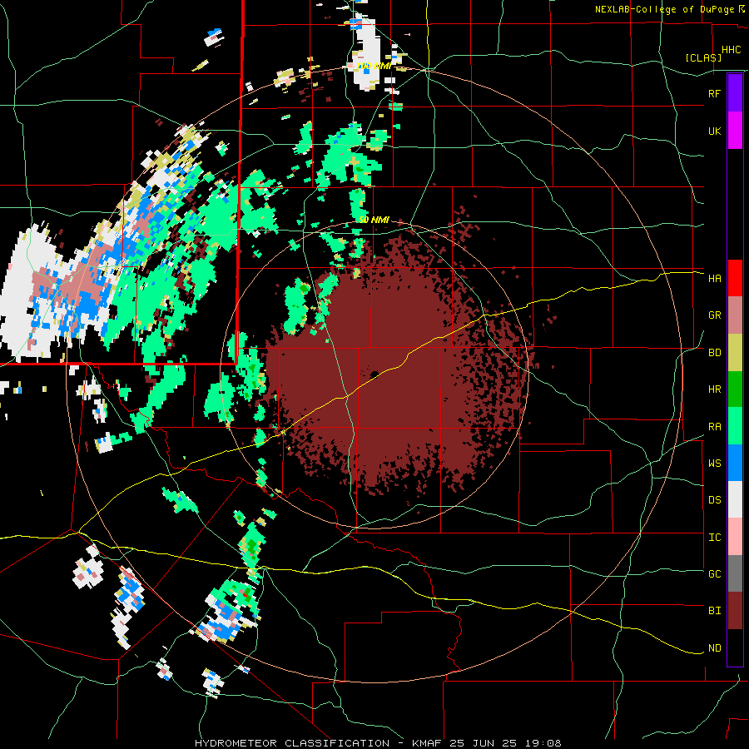Viewport: 749px width, 749px height.
Task: Click the HA legend label
Action: (715, 279)
